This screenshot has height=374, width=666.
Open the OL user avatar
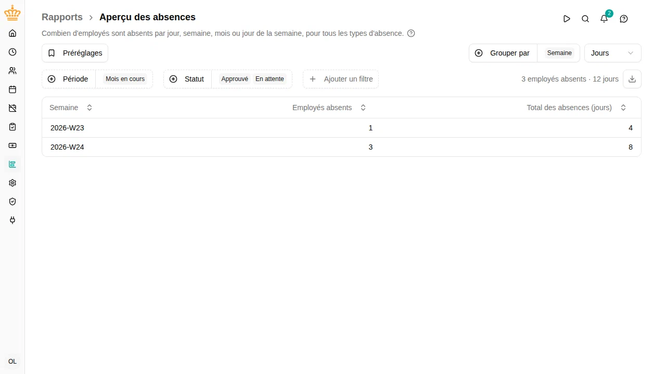coord(12,362)
